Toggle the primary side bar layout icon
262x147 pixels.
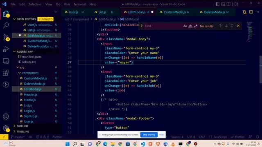tap(217, 4)
